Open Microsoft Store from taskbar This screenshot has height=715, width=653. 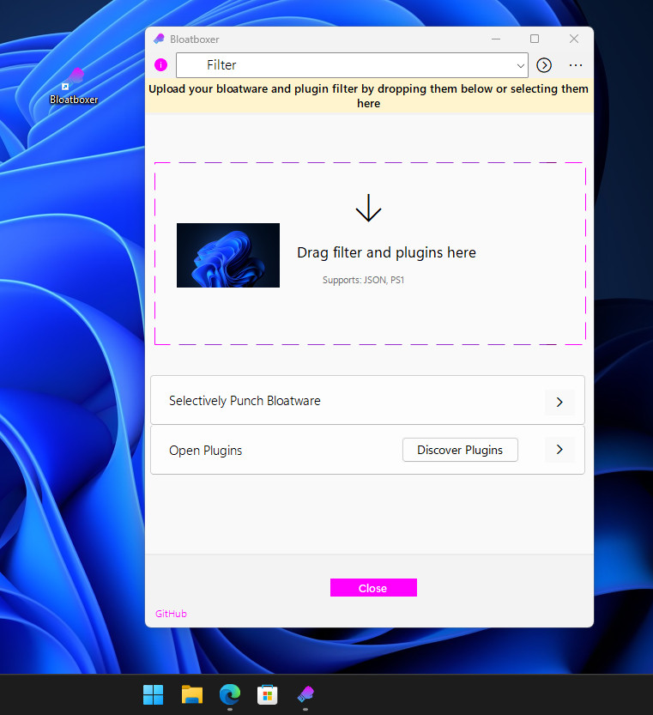[268, 694]
